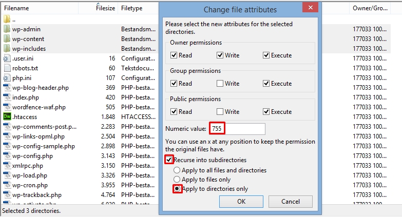402x217 pixels.
Task: Click the wp-content folder icon
Action: [x=7, y=38]
